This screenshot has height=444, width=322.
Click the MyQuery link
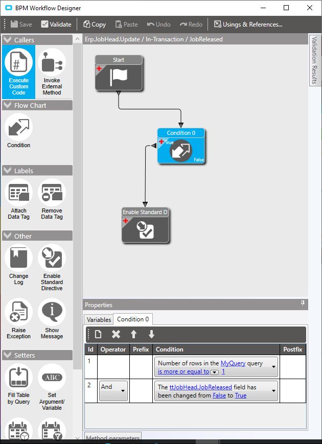point(233,363)
